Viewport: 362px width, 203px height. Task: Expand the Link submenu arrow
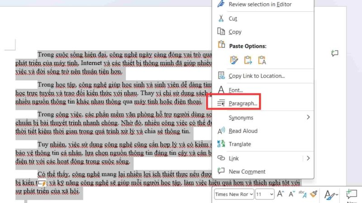tap(308, 158)
